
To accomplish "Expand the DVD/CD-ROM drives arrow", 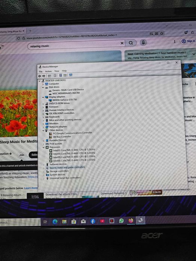I will (43, 104).
